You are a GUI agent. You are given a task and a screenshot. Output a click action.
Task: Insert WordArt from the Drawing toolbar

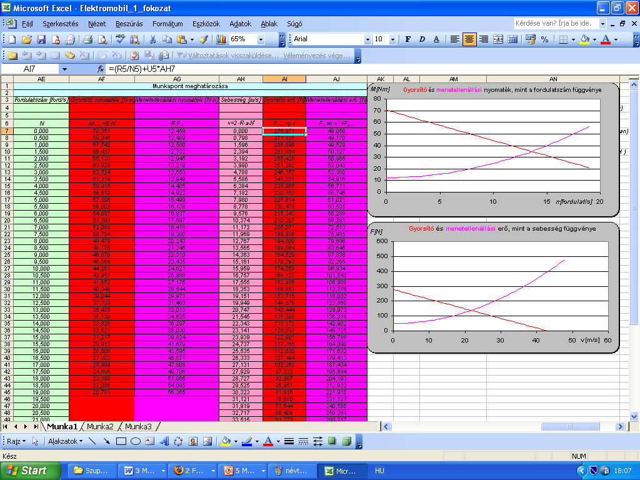pos(164,441)
